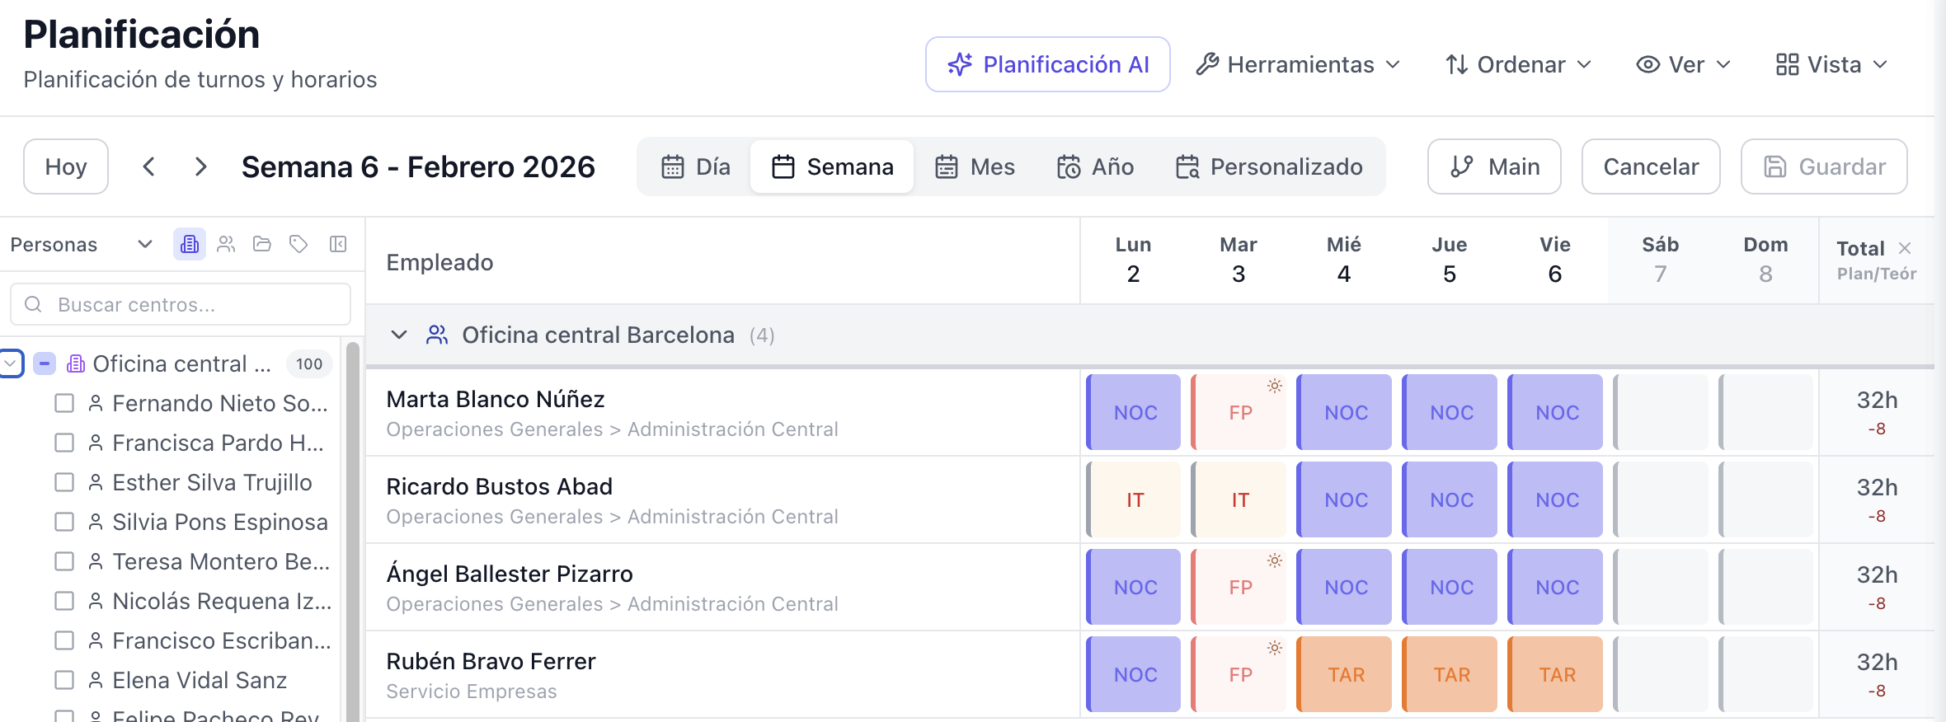
Task: Select the tag icon in the Personas panel
Action: tap(298, 244)
